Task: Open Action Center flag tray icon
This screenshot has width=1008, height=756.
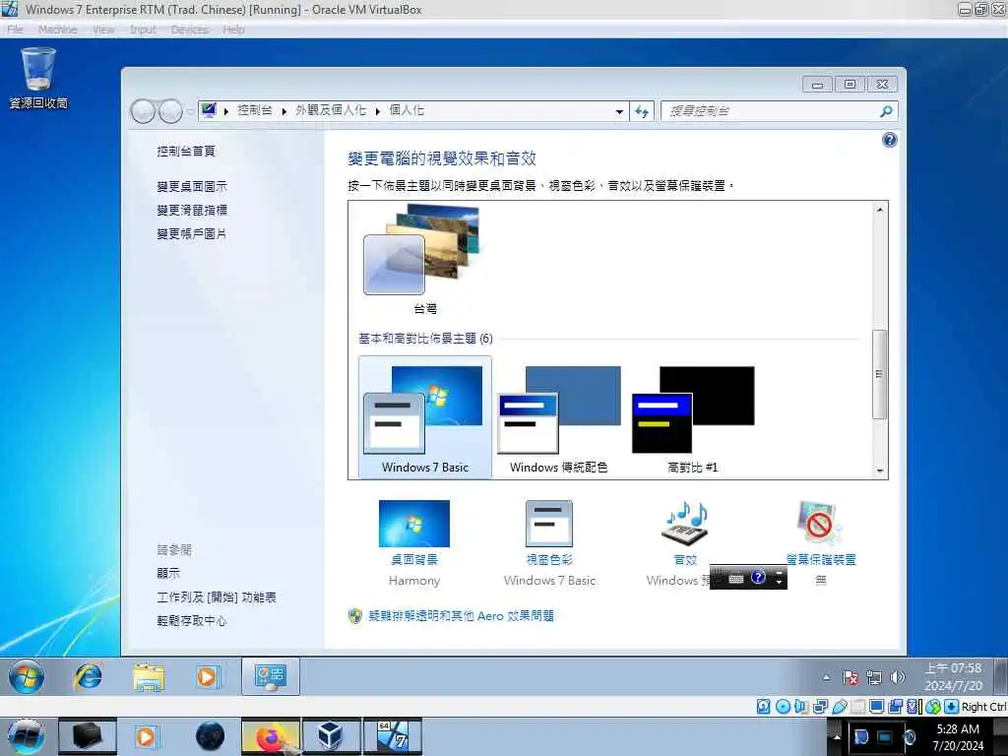Action: (x=850, y=677)
